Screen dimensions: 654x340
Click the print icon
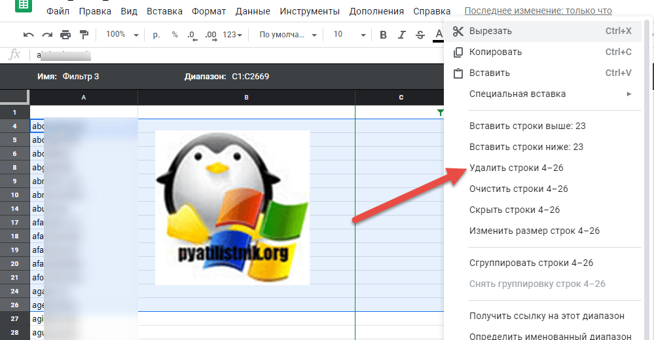(x=65, y=35)
